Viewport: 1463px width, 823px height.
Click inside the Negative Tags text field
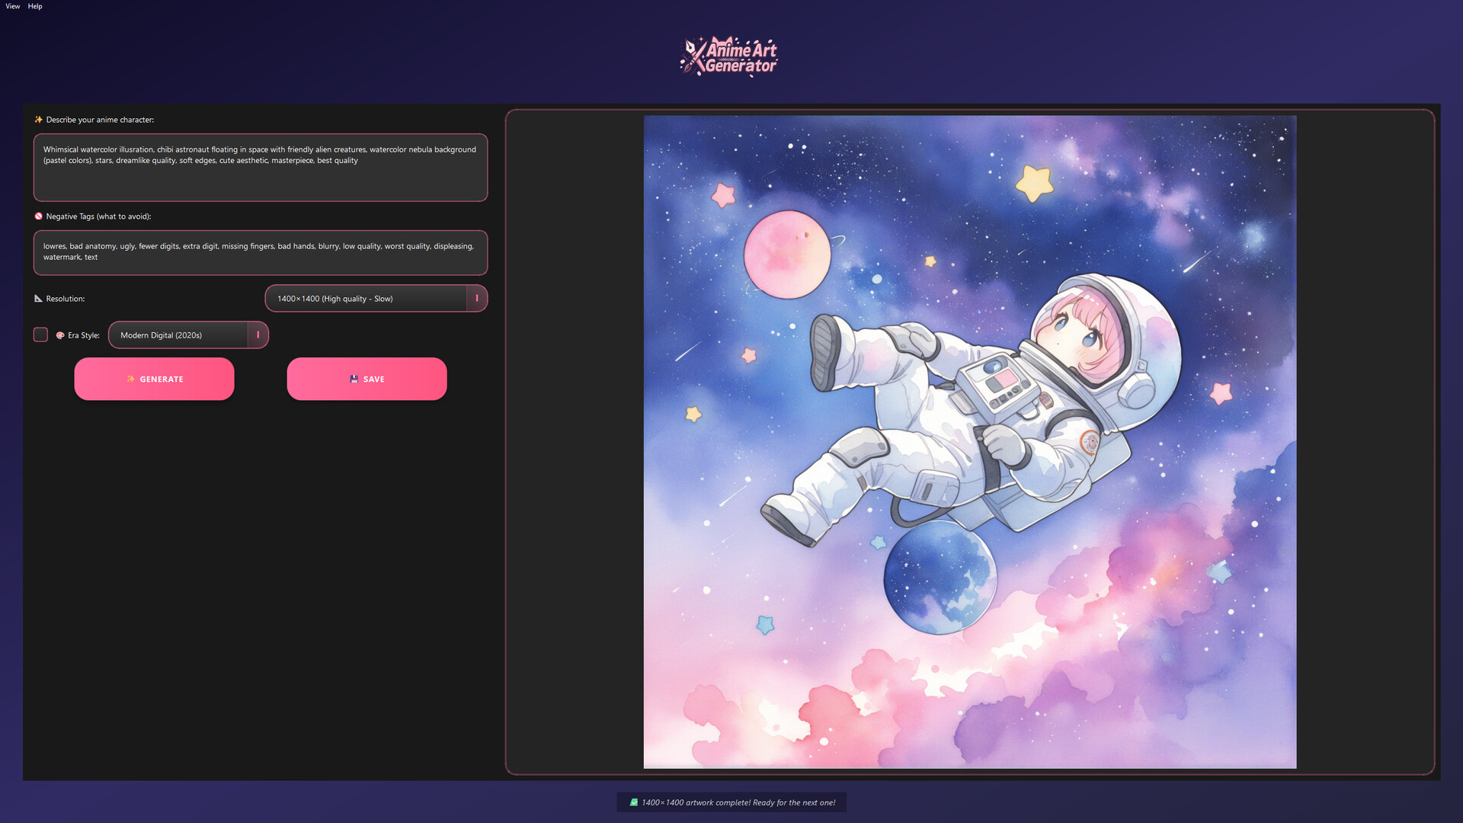(260, 252)
